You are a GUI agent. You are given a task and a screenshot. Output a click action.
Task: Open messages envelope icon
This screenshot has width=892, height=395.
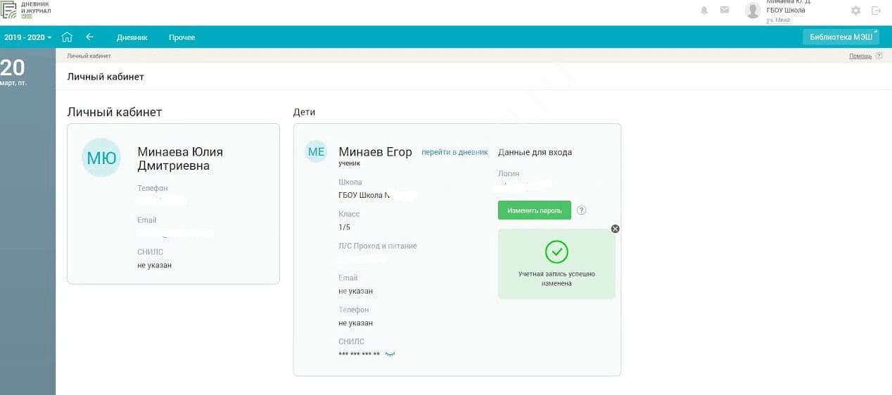pos(724,11)
